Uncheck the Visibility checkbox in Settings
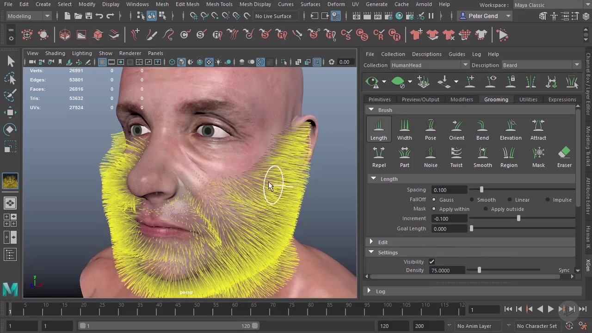Viewport: 592px width, 333px height. point(432,262)
